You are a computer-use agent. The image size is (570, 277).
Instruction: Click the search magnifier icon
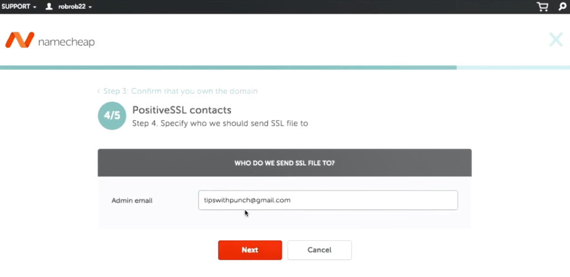point(562,7)
